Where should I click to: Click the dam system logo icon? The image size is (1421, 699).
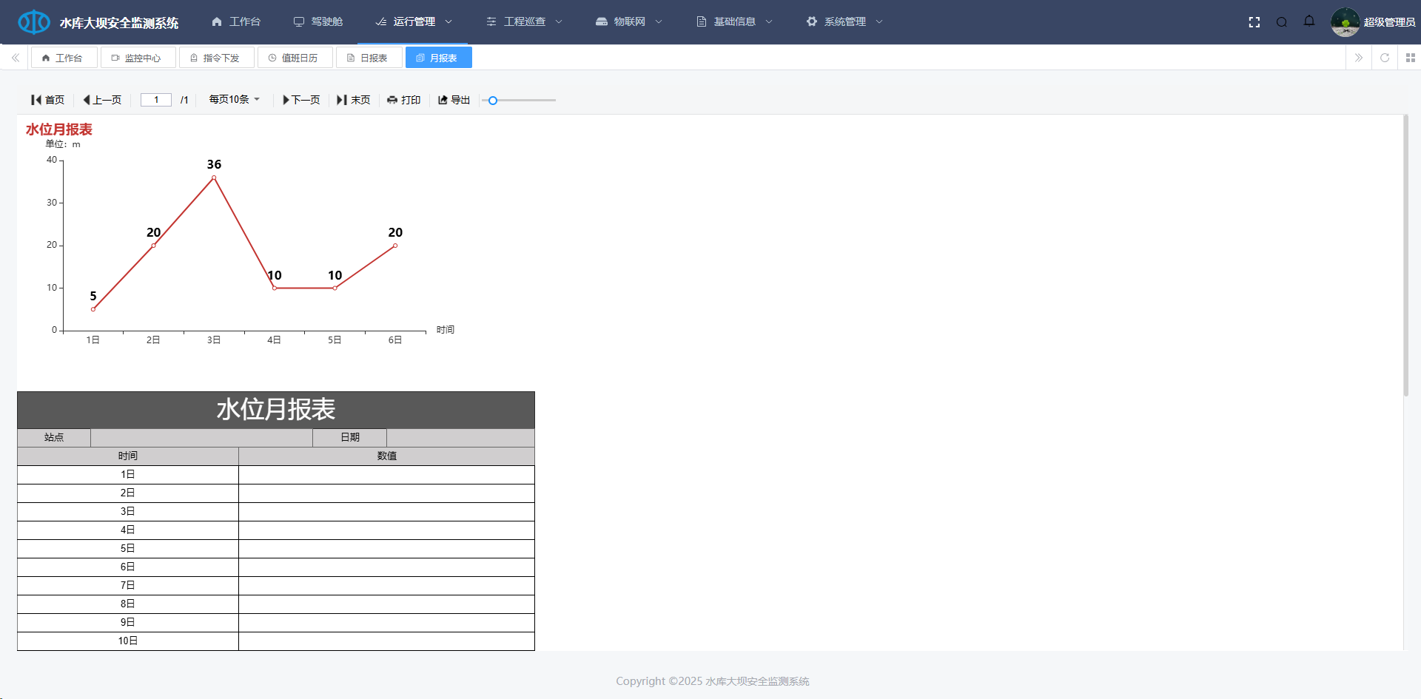click(34, 22)
